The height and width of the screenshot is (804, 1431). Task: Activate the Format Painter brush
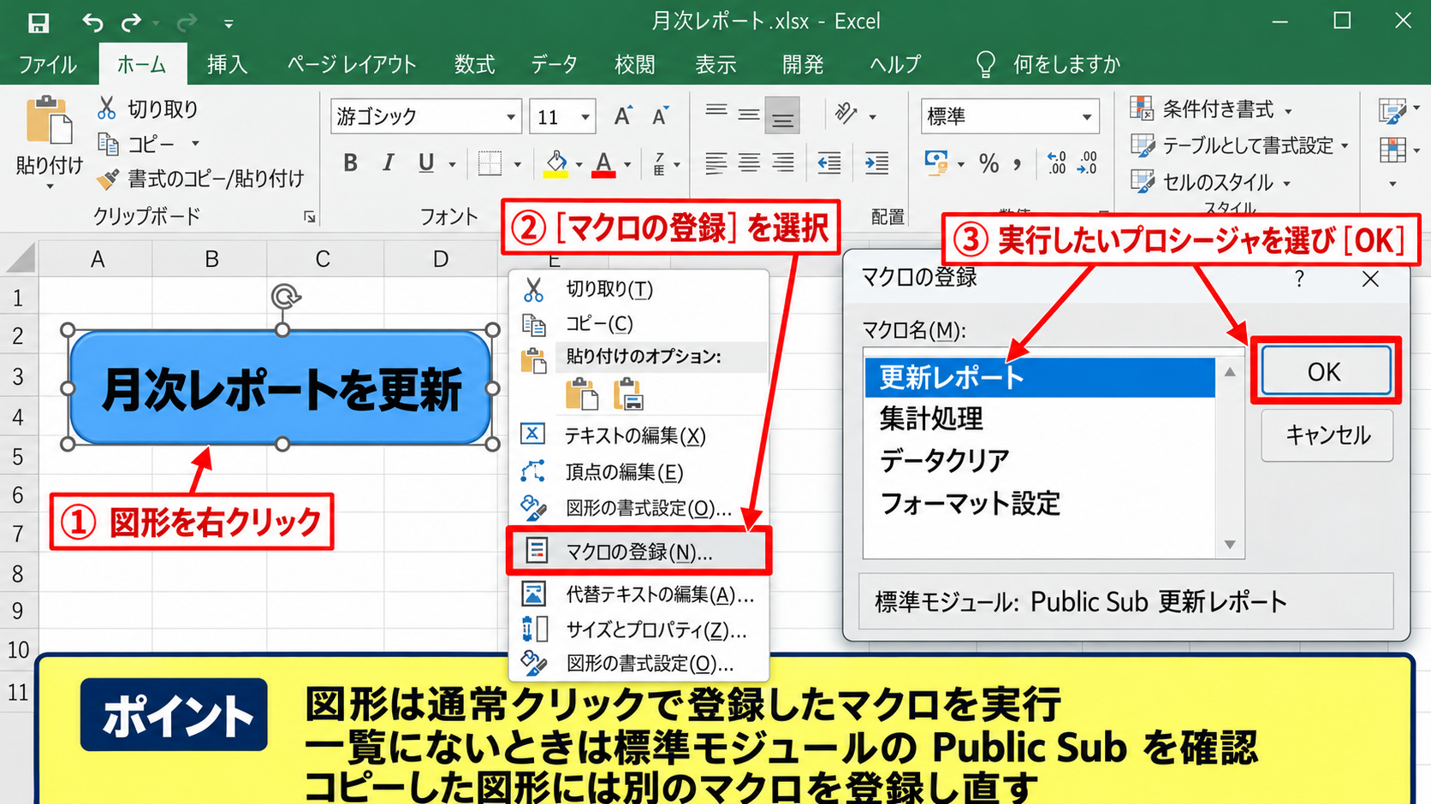point(108,179)
